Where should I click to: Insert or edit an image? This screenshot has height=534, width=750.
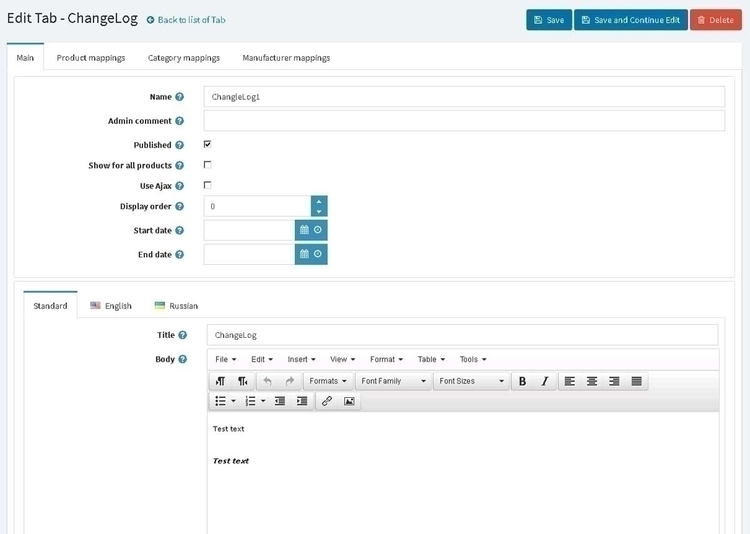point(349,401)
